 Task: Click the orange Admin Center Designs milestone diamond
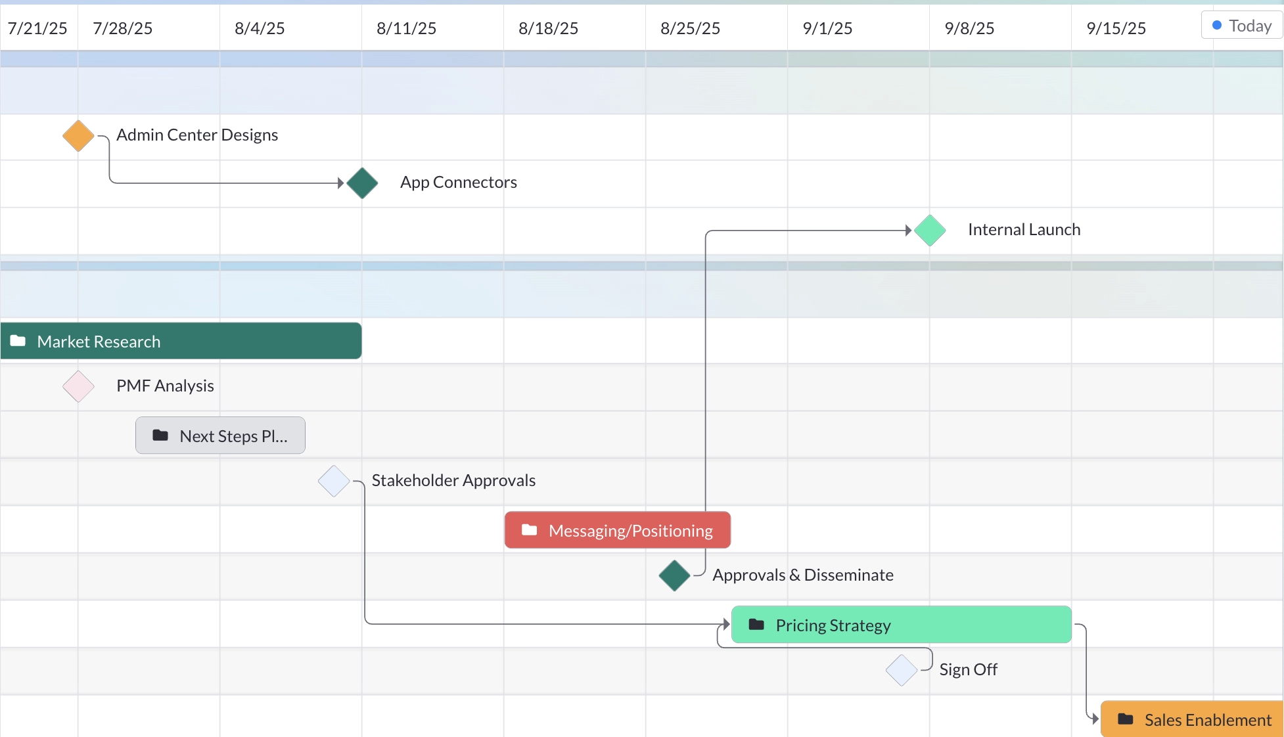tap(78, 136)
